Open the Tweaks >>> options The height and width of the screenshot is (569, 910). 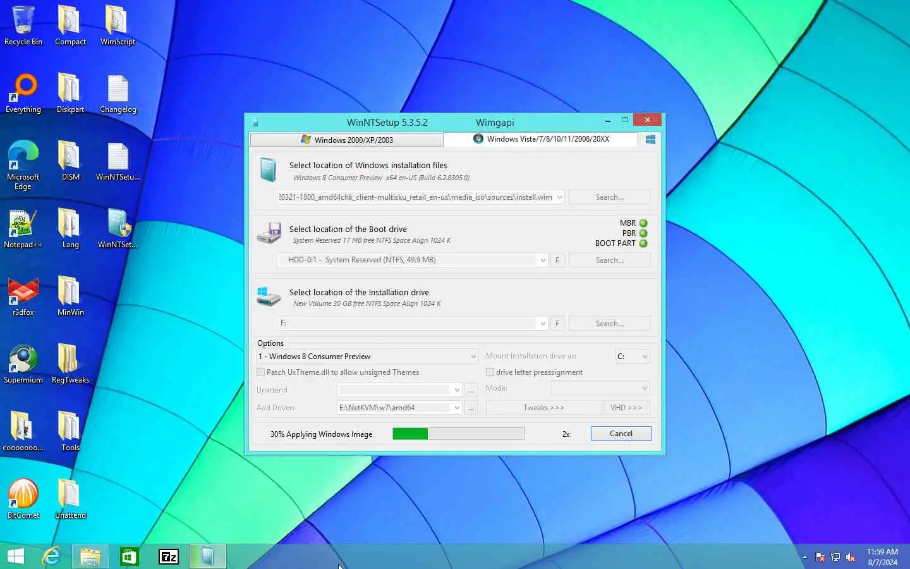(543, 408)
